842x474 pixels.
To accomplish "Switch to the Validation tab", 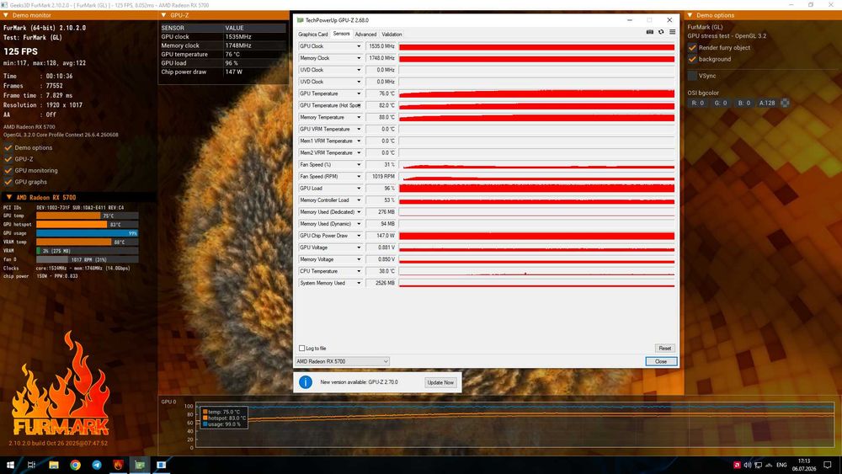I will [x=392, y=35].
